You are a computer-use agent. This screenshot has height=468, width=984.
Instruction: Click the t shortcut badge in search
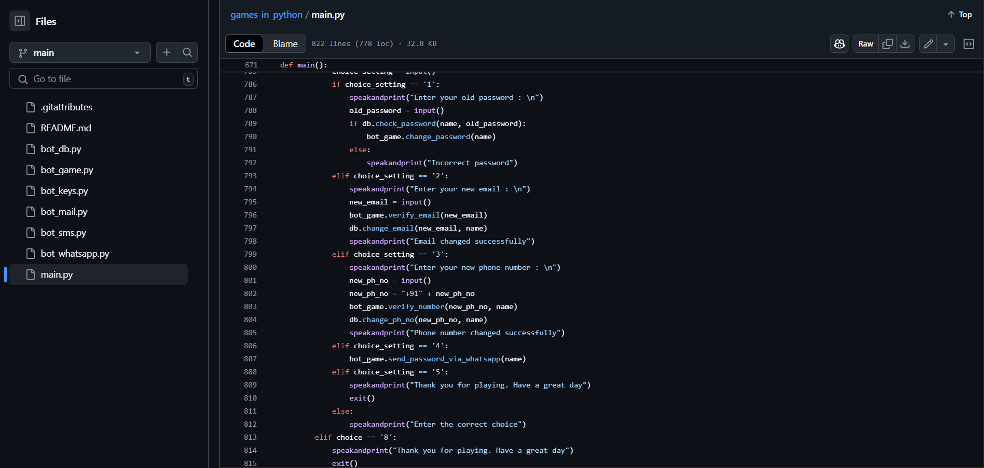pos(188,79)
